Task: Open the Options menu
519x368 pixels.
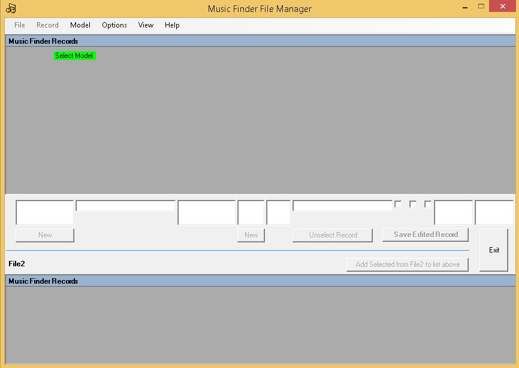Action: click(x=114, y=25)
